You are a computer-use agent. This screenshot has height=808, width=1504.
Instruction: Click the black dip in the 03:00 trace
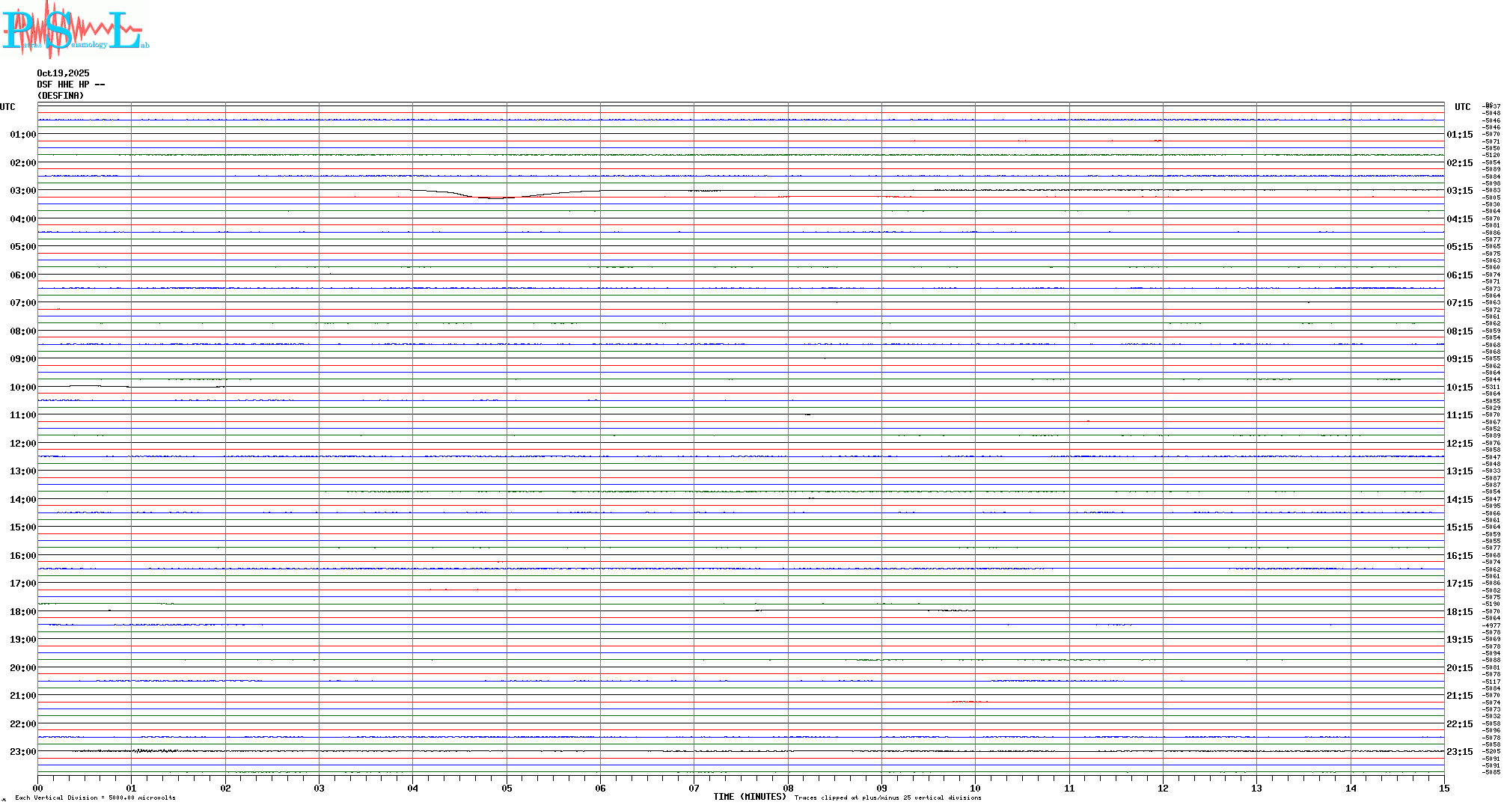[x=498, y=198]
